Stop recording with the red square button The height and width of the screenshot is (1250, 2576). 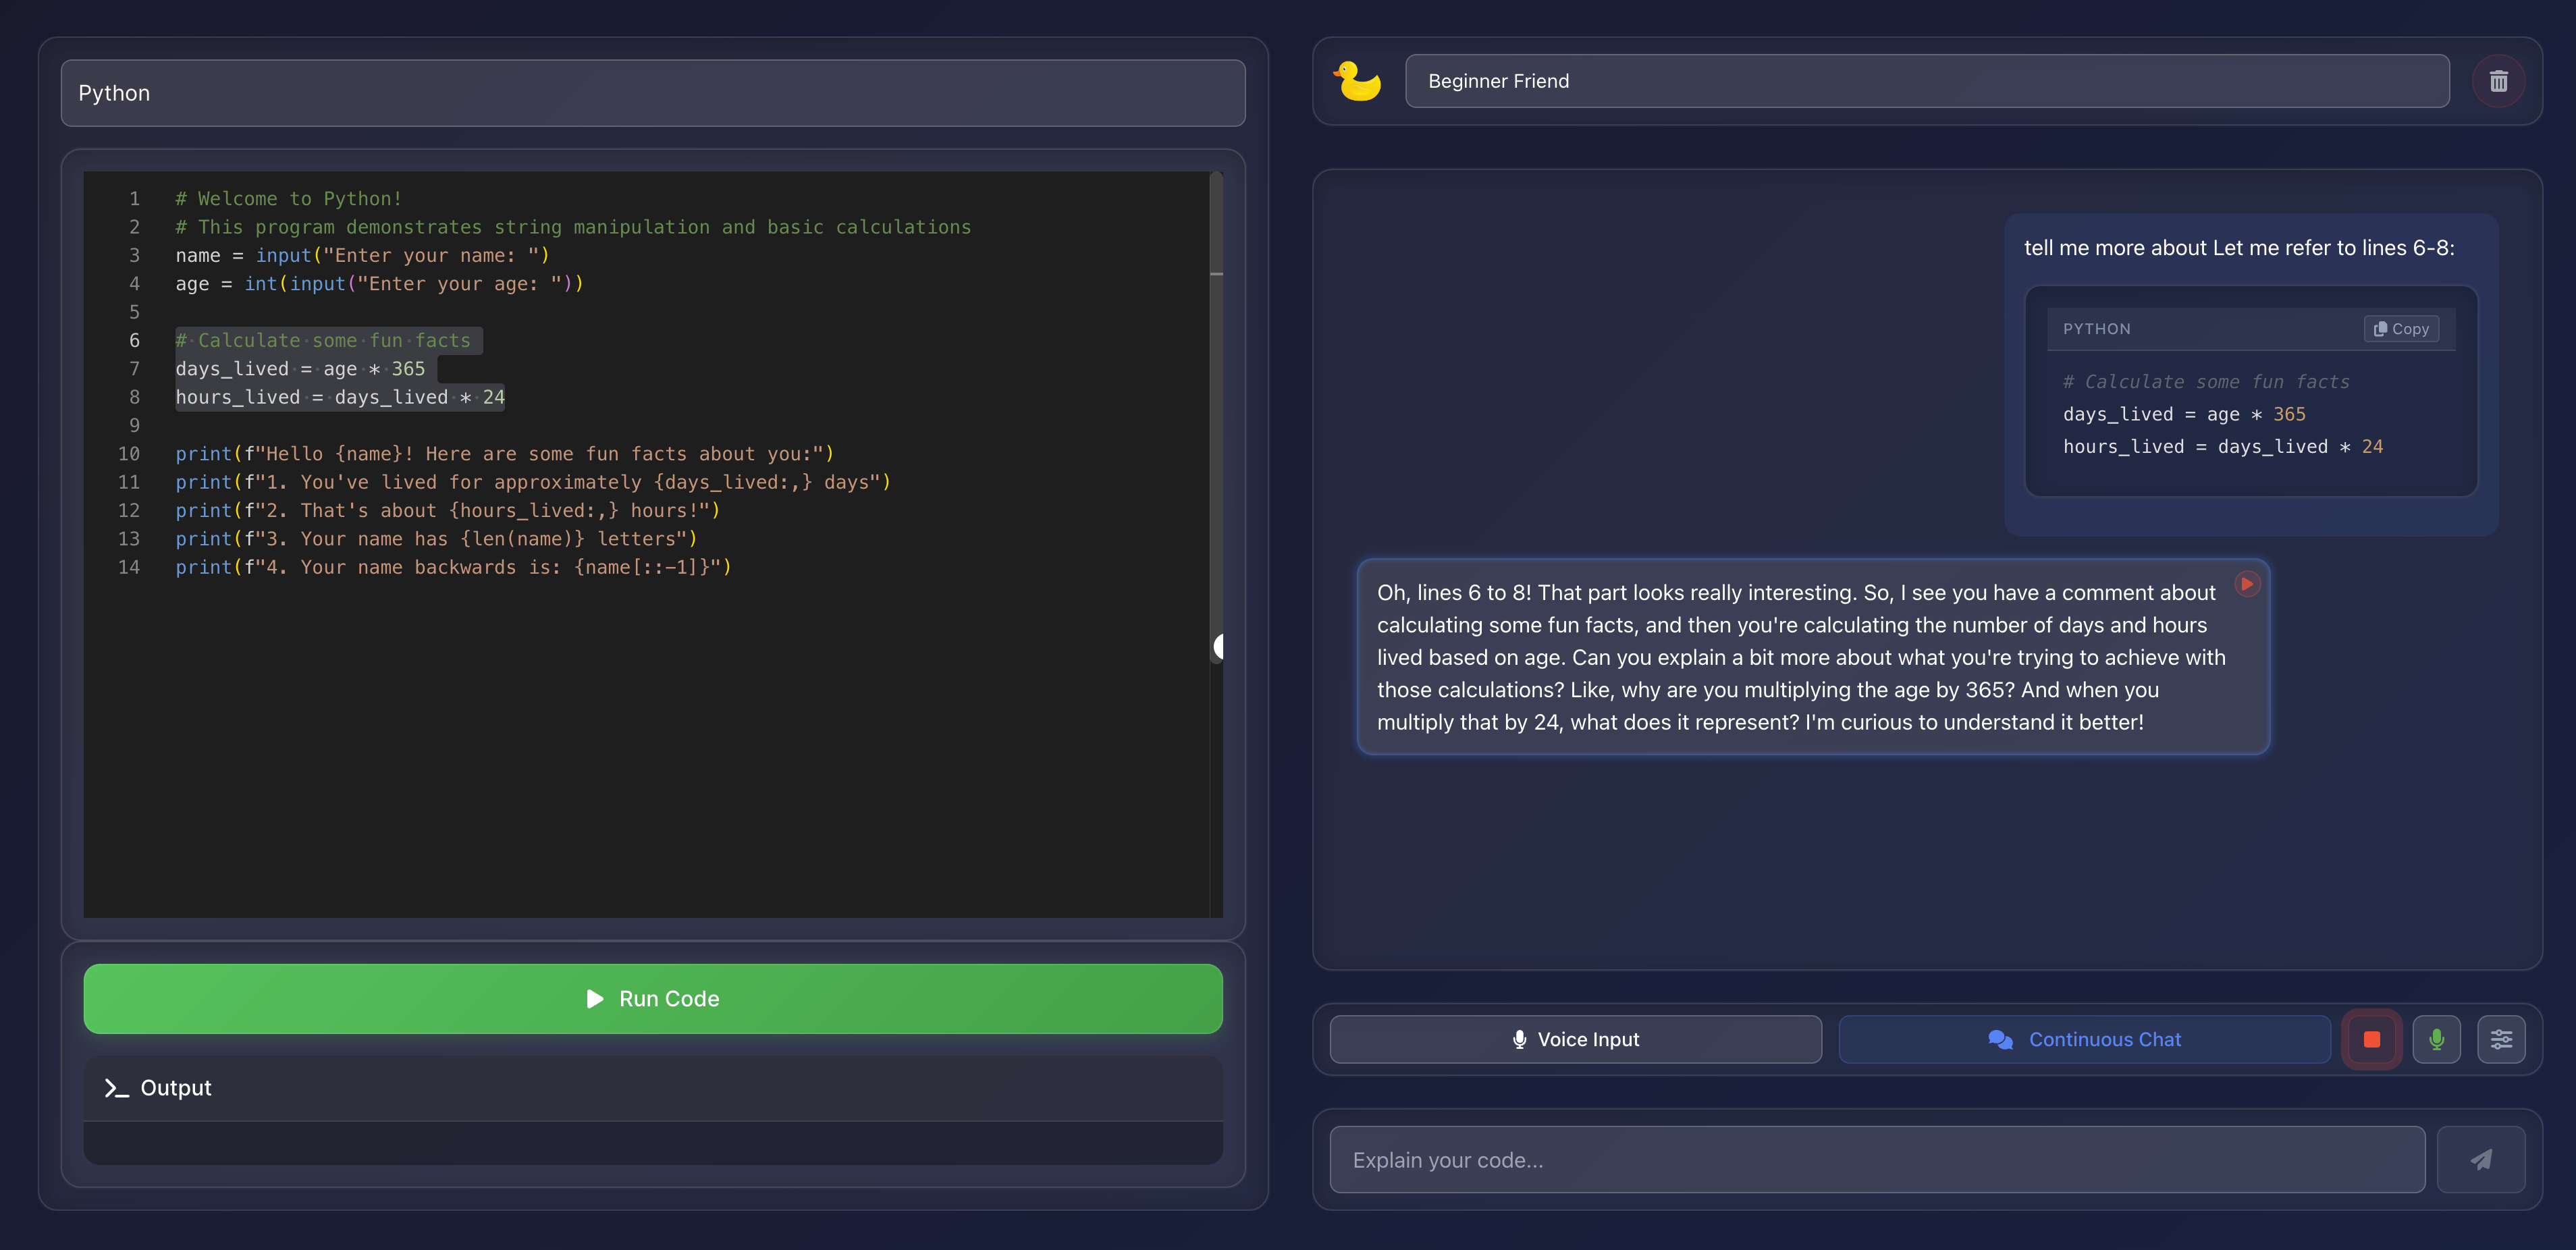tap(2371, 1040)
